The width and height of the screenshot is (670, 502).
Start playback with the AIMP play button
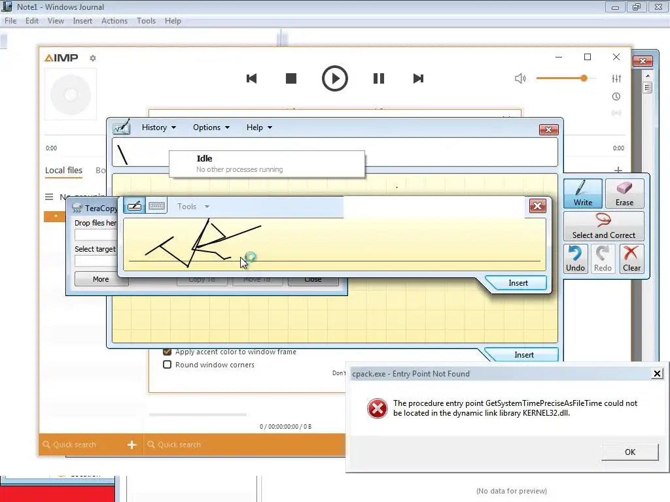pyautogui.click(x=334, y=78)
